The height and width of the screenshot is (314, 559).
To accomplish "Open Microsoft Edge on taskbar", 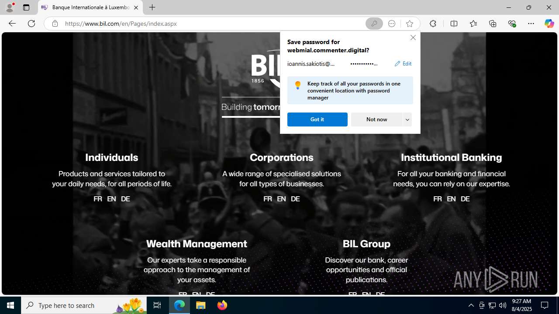I will coord(179,305).
